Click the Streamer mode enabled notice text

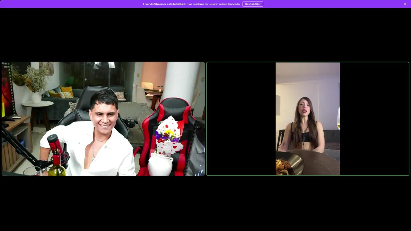(x=192, y=4)
